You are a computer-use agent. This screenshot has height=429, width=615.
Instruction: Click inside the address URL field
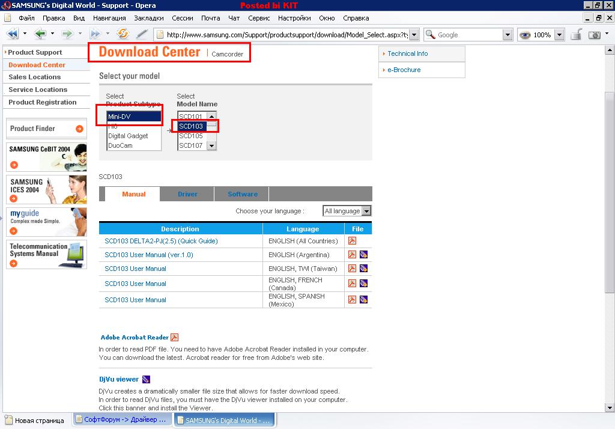[x=287, y=34]
